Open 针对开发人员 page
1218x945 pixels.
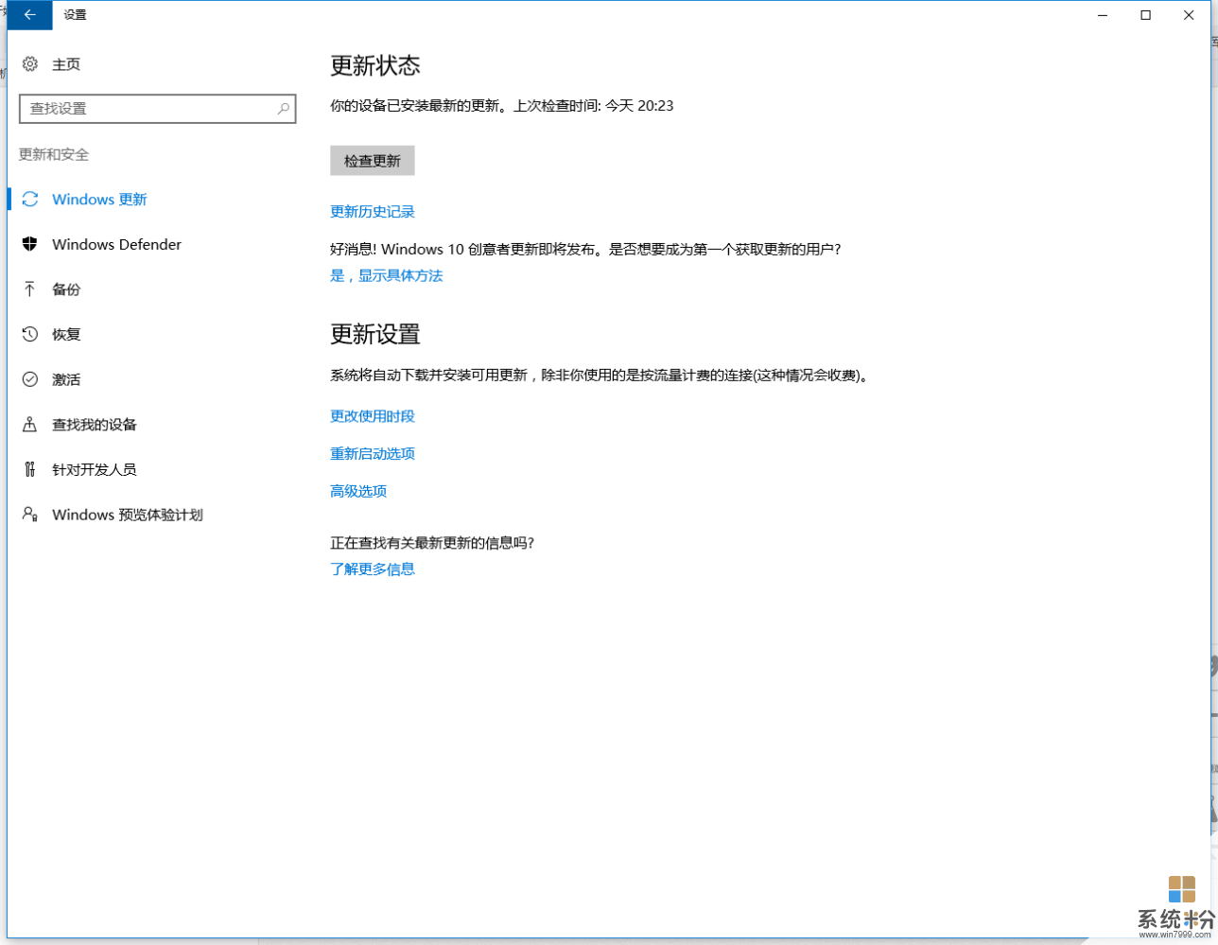click(95, 469)
